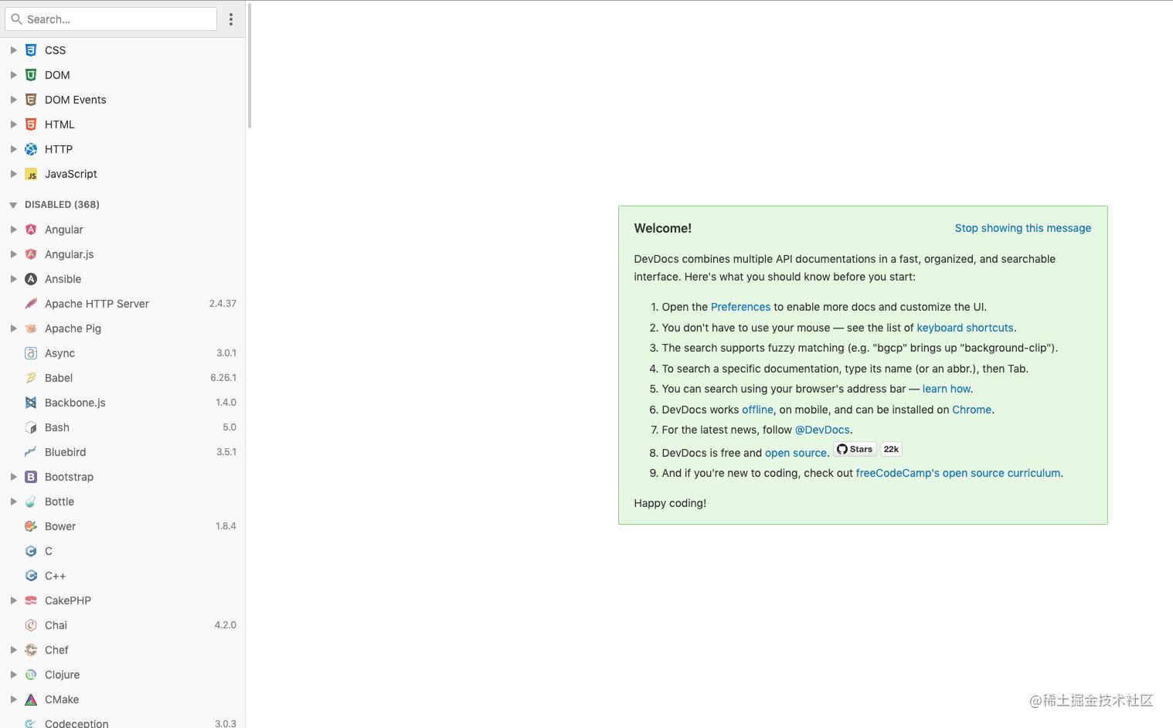Select the Bash documentation row
This screenshot has height=728, width=1173.
point(123,427)
